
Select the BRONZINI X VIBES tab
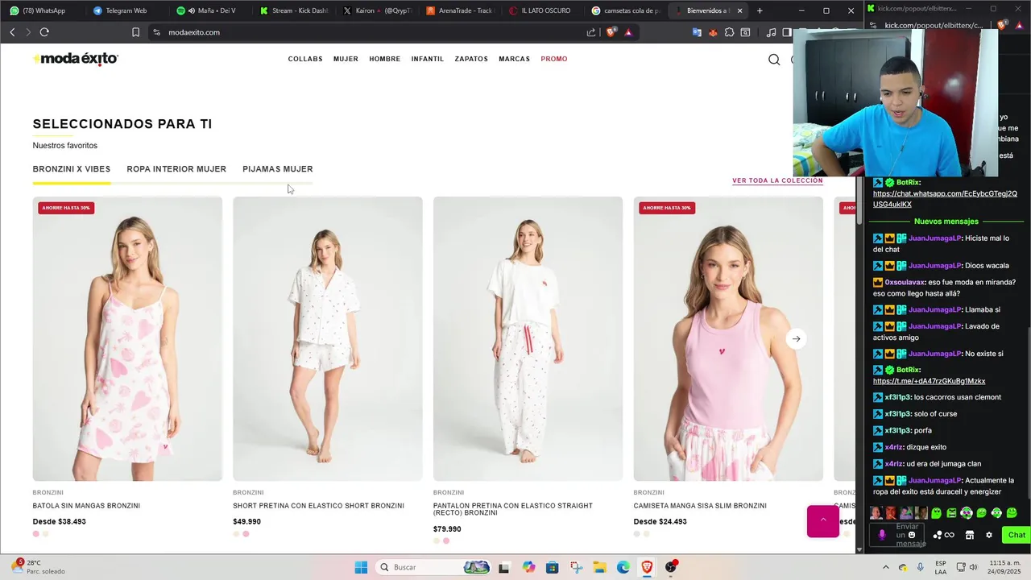(72, 169)
